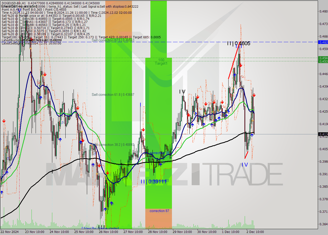This screenshot has width=328, height=235.
Task: Click the 0.378 price axis label
Action: click(323, 199)
